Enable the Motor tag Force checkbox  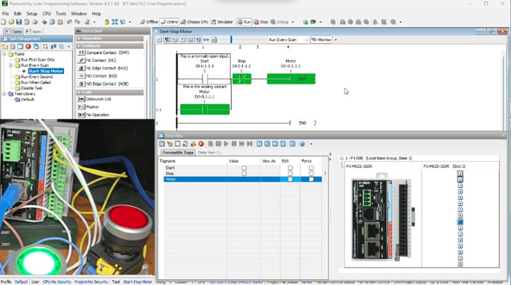311,180
